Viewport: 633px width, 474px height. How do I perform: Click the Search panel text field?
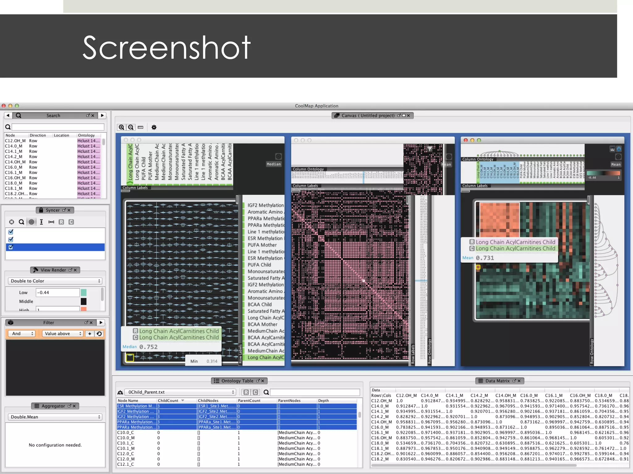point(58,127)
